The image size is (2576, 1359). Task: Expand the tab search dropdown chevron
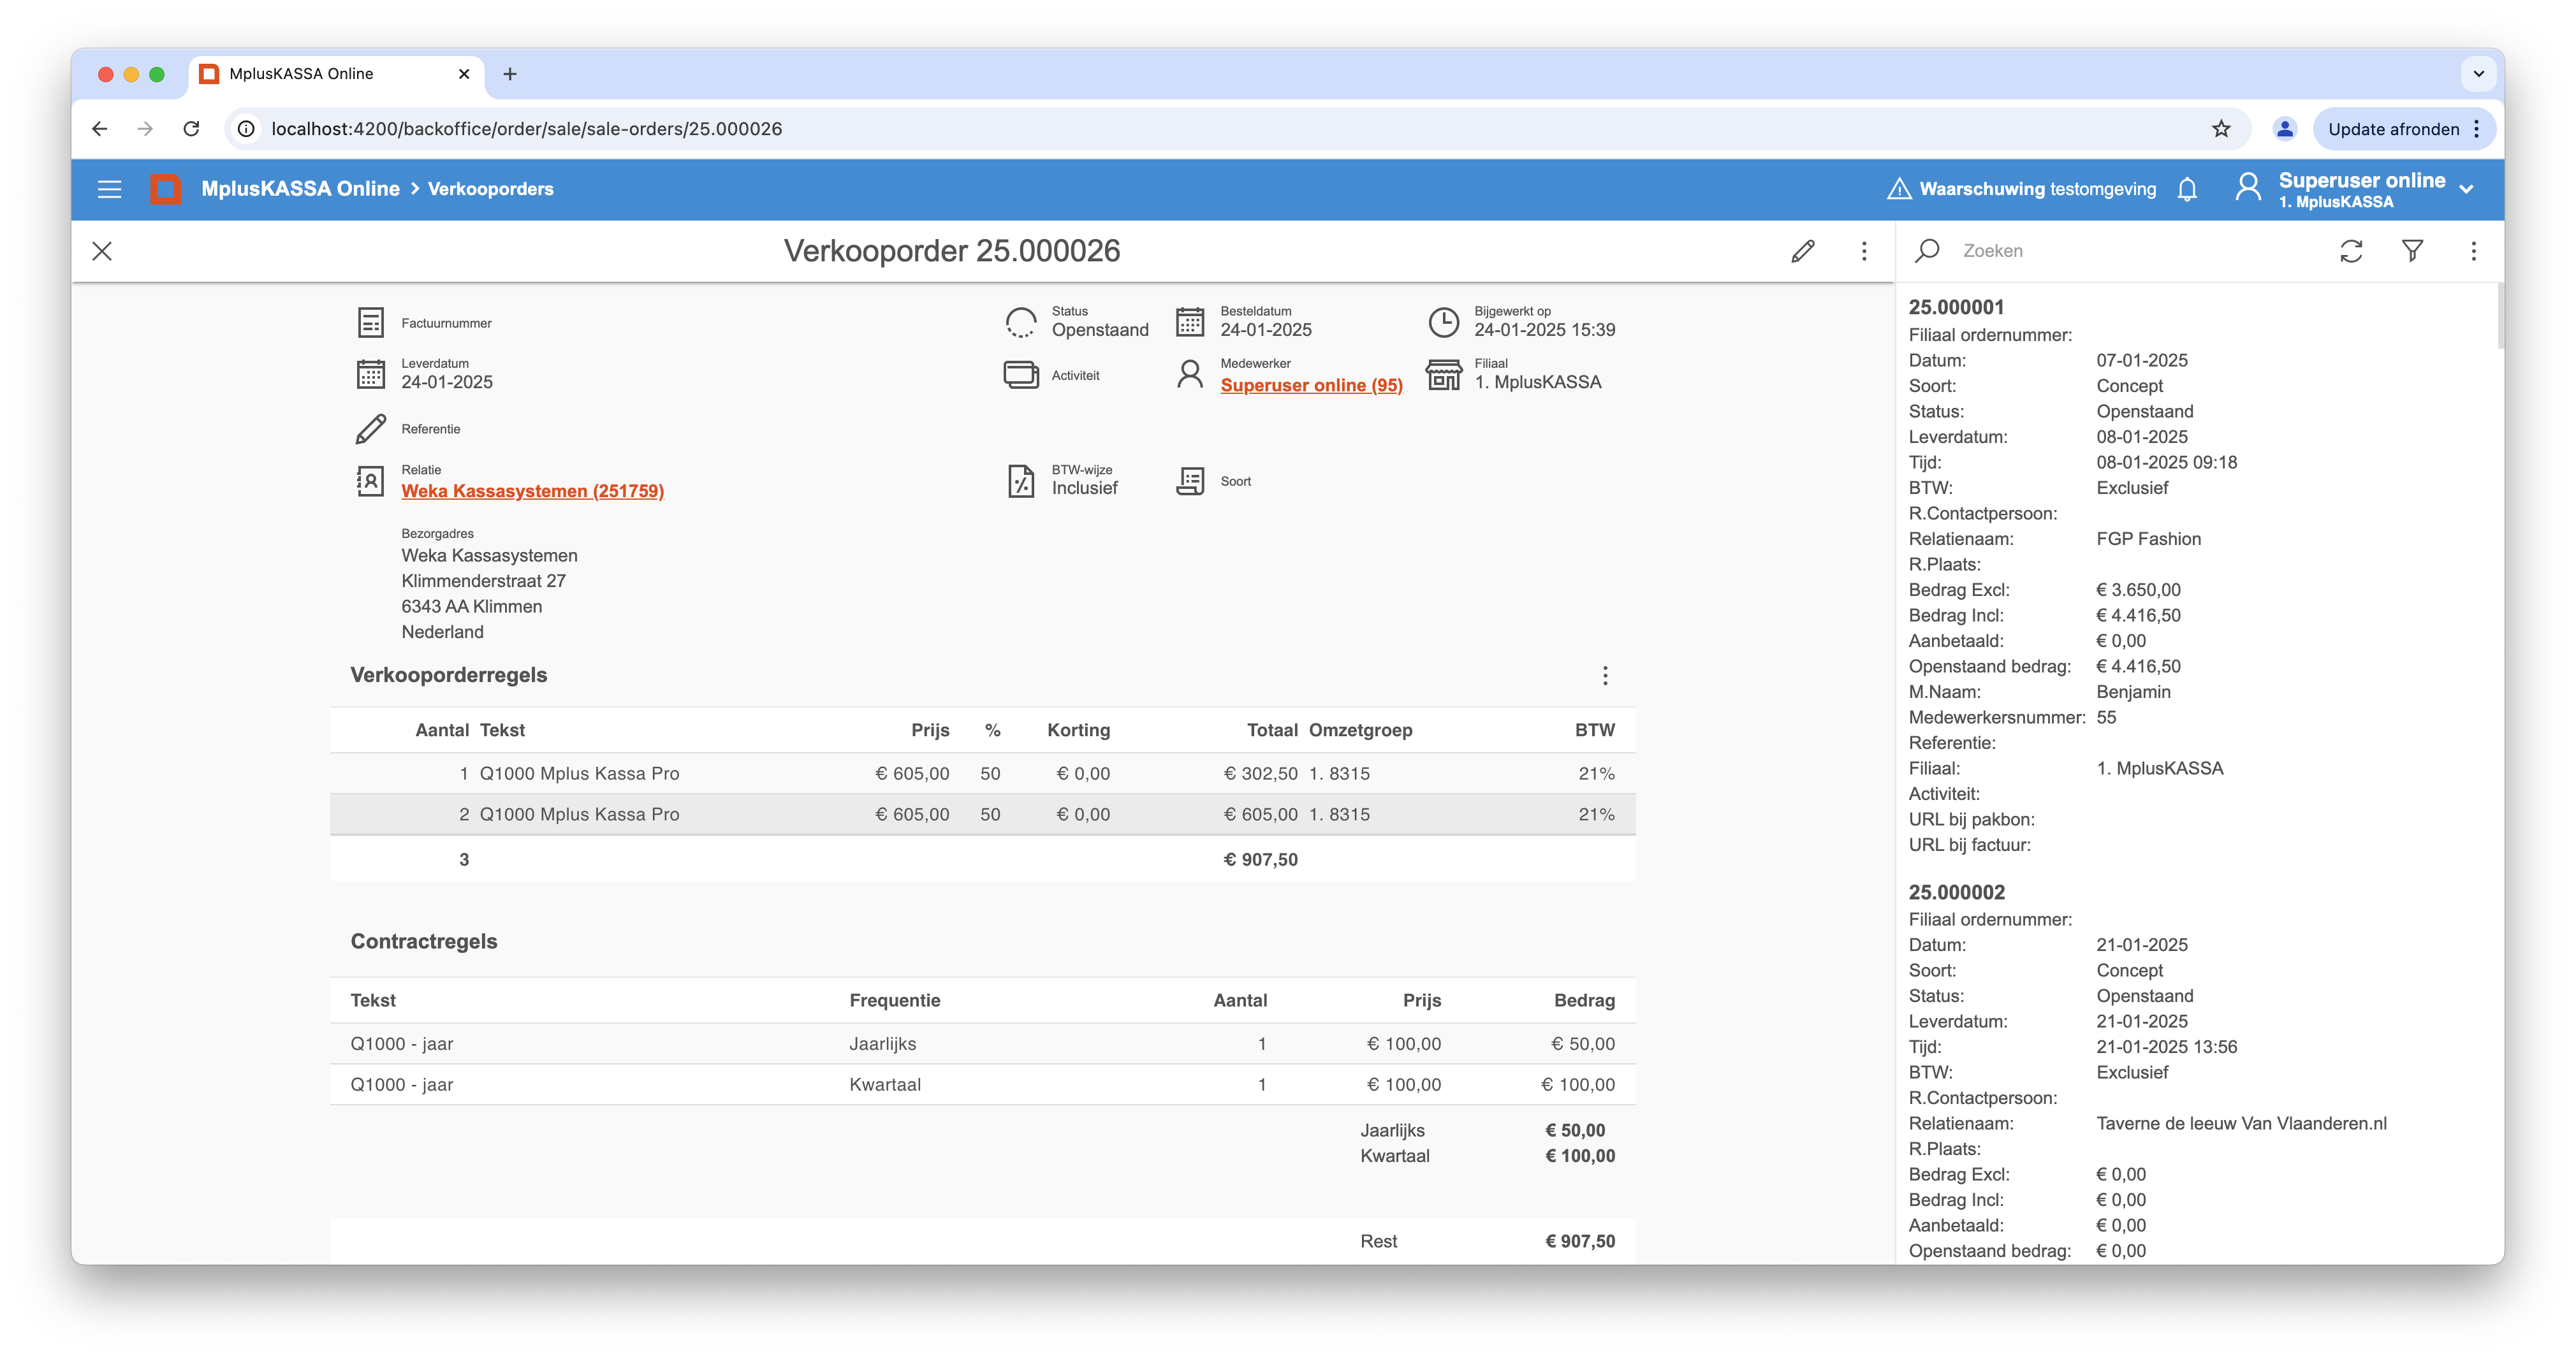point(2478,74)
